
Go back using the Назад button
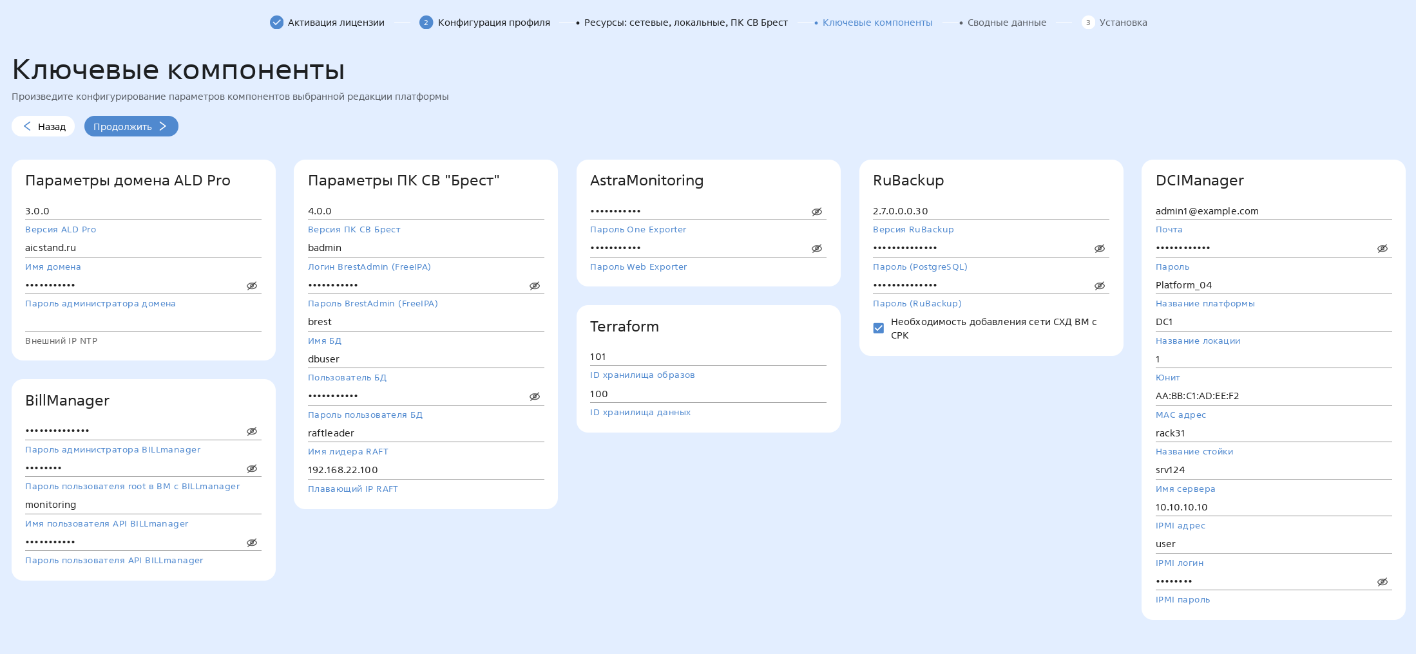(43, 126)
